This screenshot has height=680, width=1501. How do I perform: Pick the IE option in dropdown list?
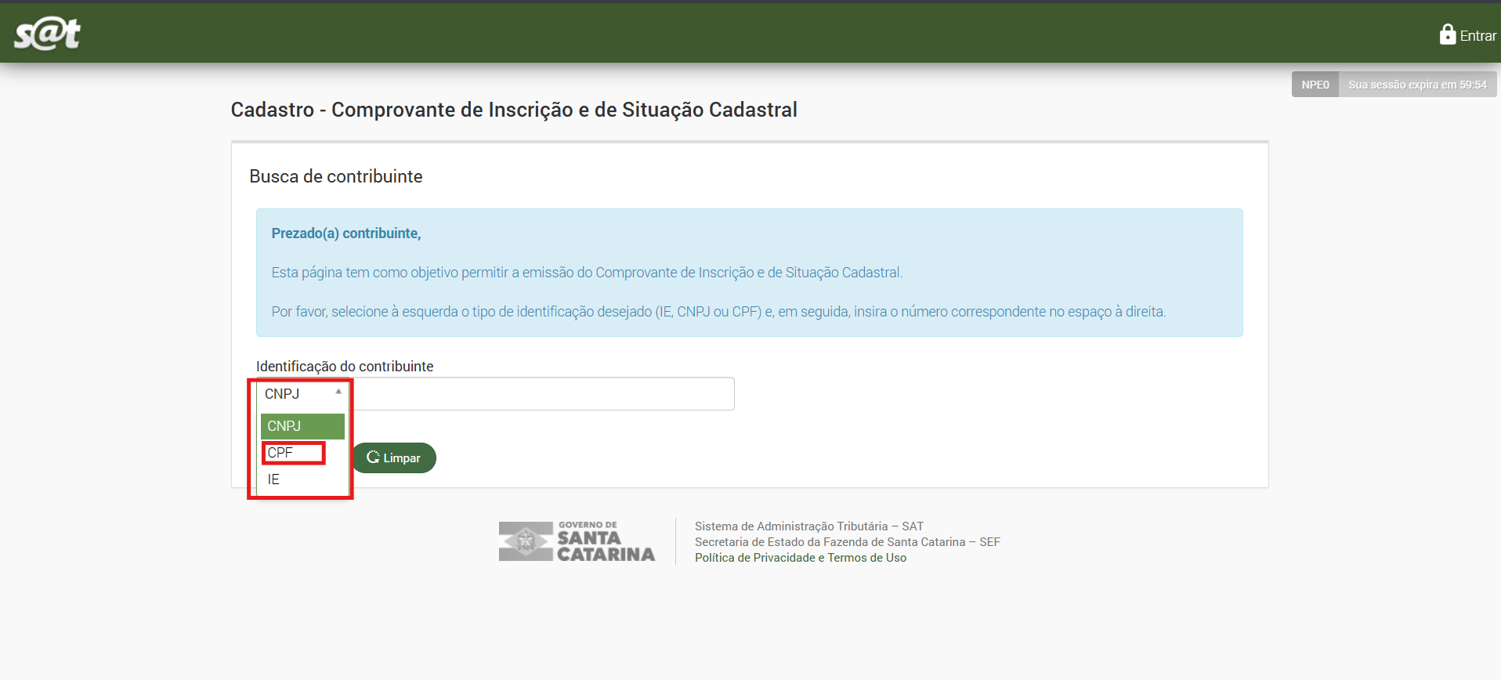pos(273,479)
